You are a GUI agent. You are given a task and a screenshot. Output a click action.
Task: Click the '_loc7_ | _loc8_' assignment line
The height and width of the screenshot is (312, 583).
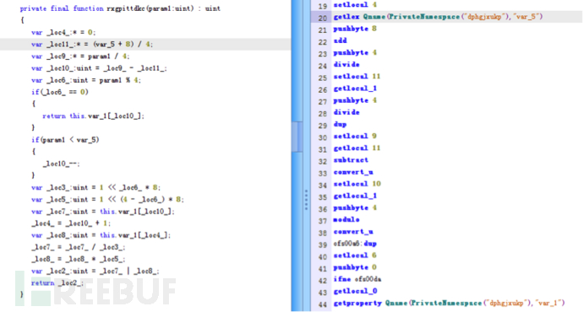point(95,272)
